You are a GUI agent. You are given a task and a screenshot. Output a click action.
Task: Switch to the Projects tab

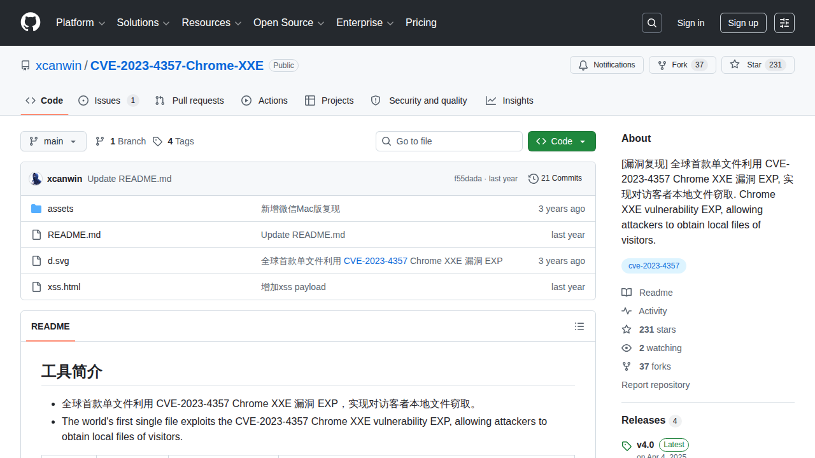pyautogui.click(x=329, y=101)
